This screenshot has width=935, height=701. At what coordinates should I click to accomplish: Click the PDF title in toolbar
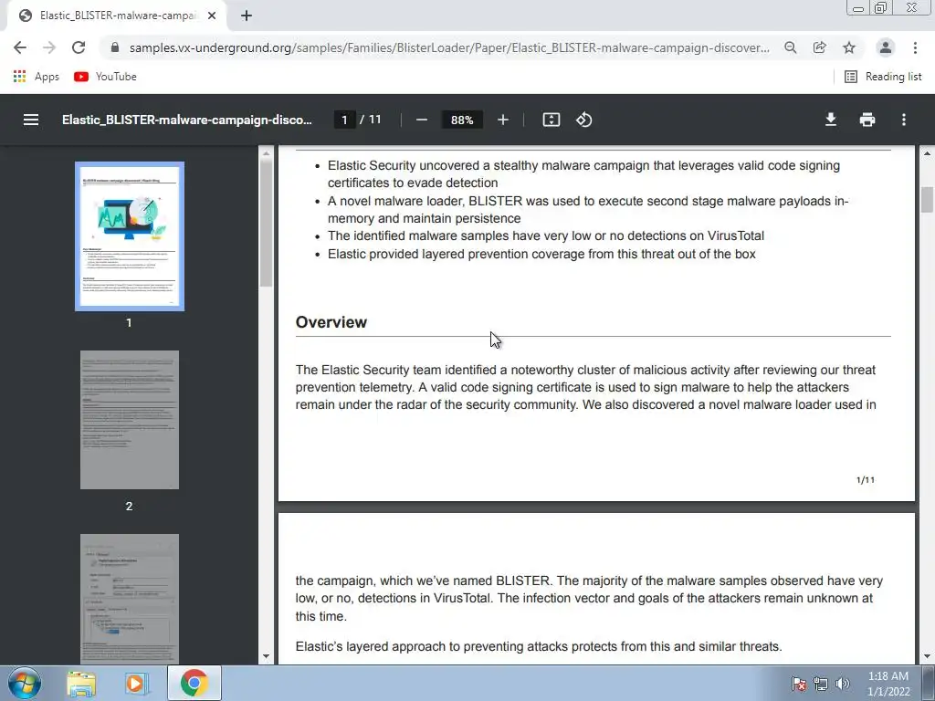coord(186,120)
